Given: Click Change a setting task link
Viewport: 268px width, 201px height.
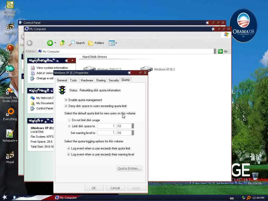Looking at the screenshot, I should coord(42,78).
